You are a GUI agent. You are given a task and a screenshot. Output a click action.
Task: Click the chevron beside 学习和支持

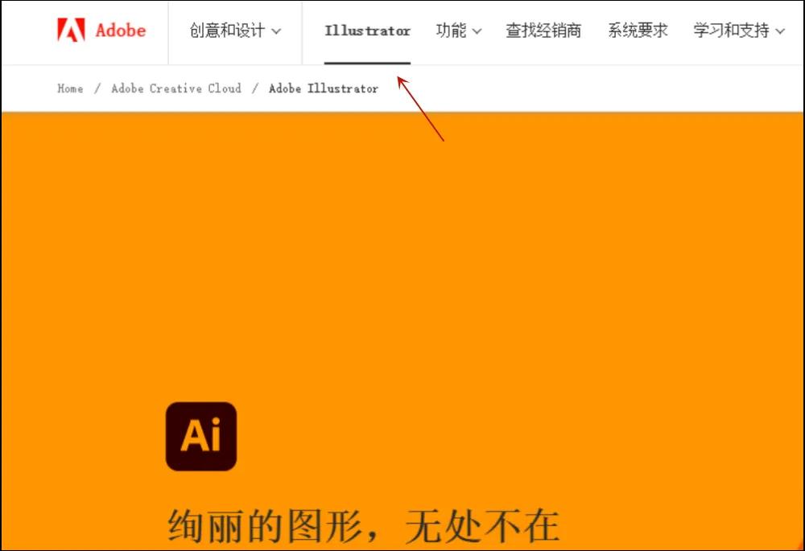click(779, 31)
